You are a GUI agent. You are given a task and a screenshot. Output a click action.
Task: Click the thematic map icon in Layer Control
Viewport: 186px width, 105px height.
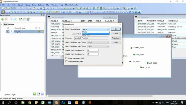(28, 19)
